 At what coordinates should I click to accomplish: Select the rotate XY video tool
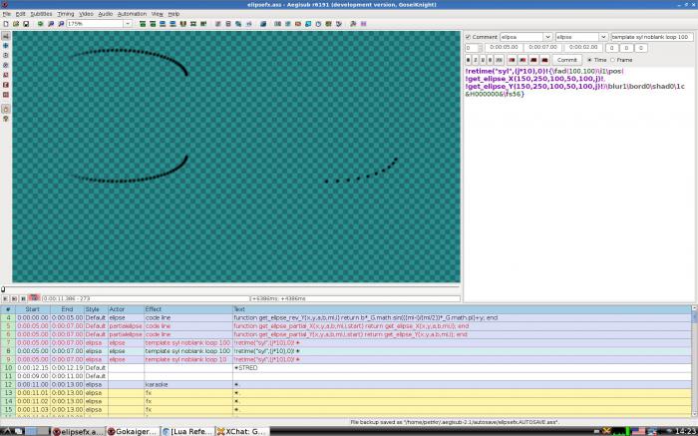tap(6, 66)
